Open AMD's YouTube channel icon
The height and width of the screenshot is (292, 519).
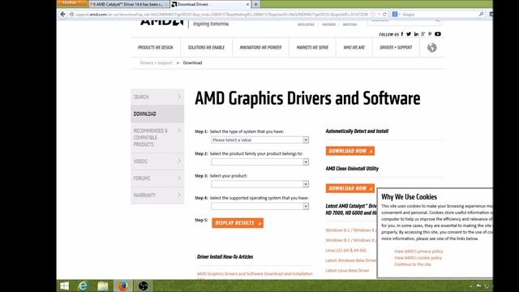(438, 34)
